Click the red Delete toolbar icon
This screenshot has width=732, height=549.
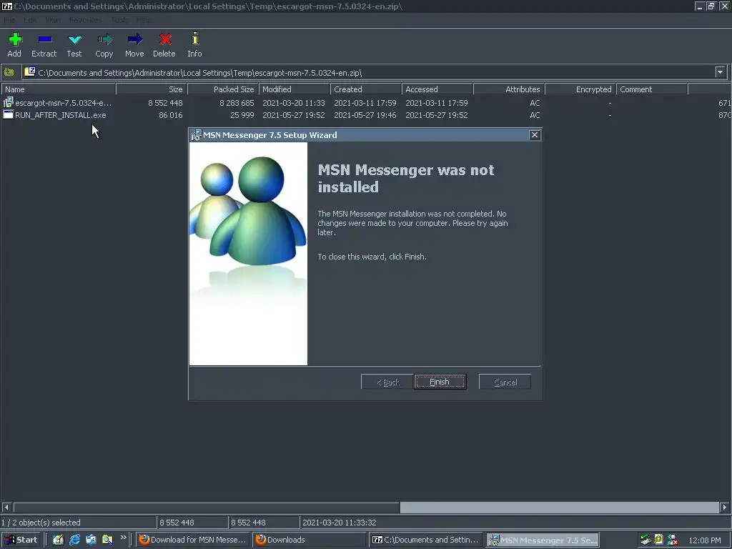(165, 39)
